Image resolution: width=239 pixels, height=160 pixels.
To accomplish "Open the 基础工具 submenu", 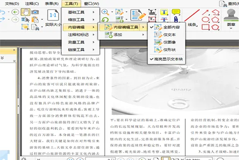I will [x=81, y=12].
